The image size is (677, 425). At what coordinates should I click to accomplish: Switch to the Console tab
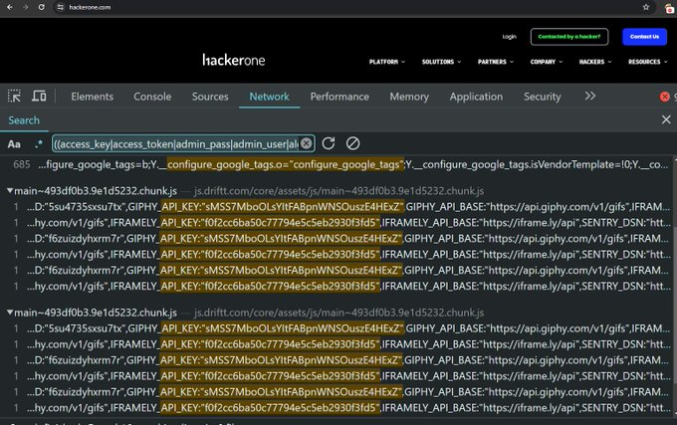152,97
